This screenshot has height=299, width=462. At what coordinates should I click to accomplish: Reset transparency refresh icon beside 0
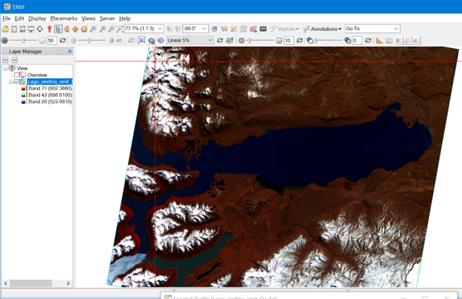coord(368,41)
